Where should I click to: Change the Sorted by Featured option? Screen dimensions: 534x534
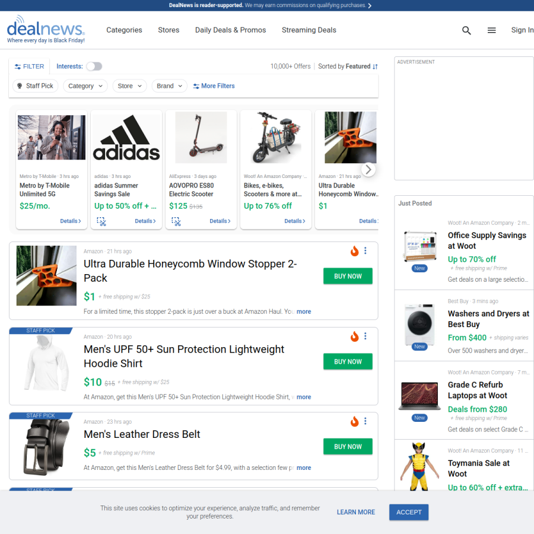pyautogui.click(x=348, y=66)
